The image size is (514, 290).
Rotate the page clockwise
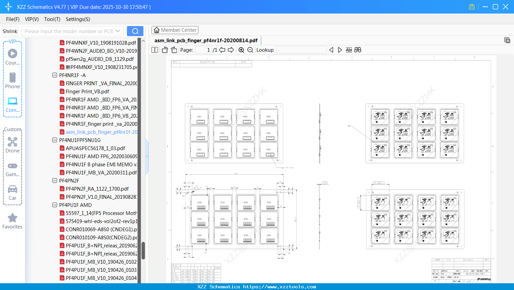(174, 50)
